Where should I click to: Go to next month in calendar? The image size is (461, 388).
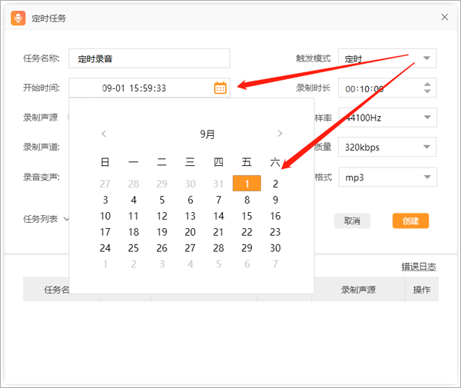click(x=280, y=134)
